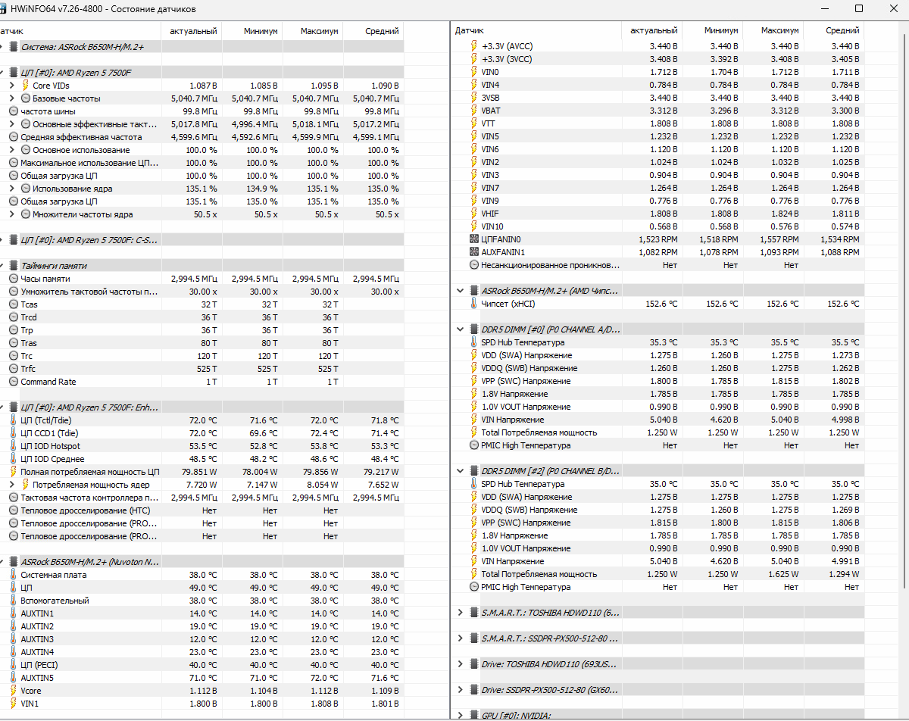The width and height of the screenshot is (909, 721).
Task: Click the thermometer icon of AUXTIN5
Action: click(x=14, y=678)
